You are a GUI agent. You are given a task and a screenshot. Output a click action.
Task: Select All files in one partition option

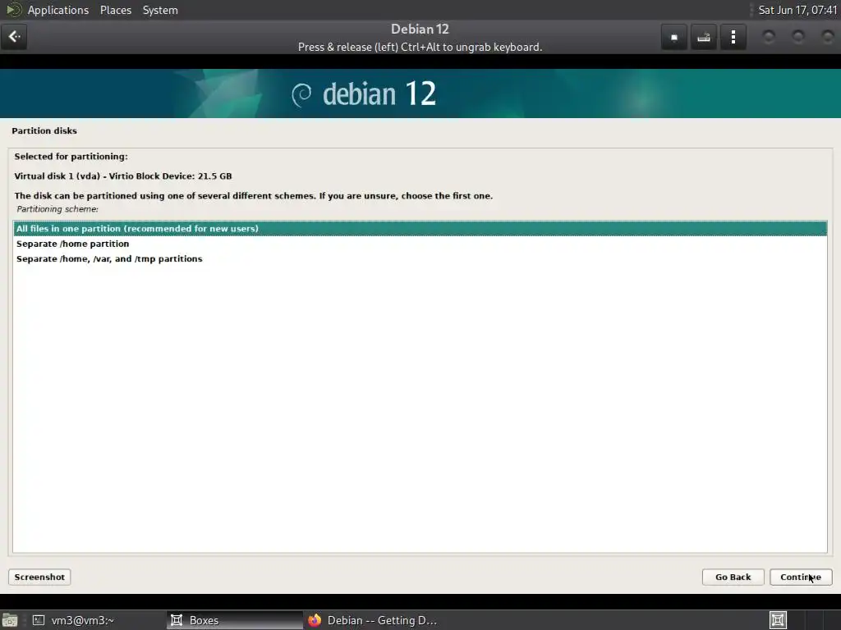coord(420,229)
